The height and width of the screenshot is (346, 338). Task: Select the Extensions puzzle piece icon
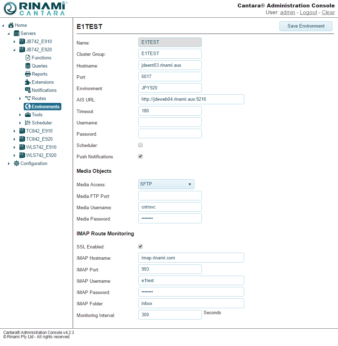(x=28, y=82)
